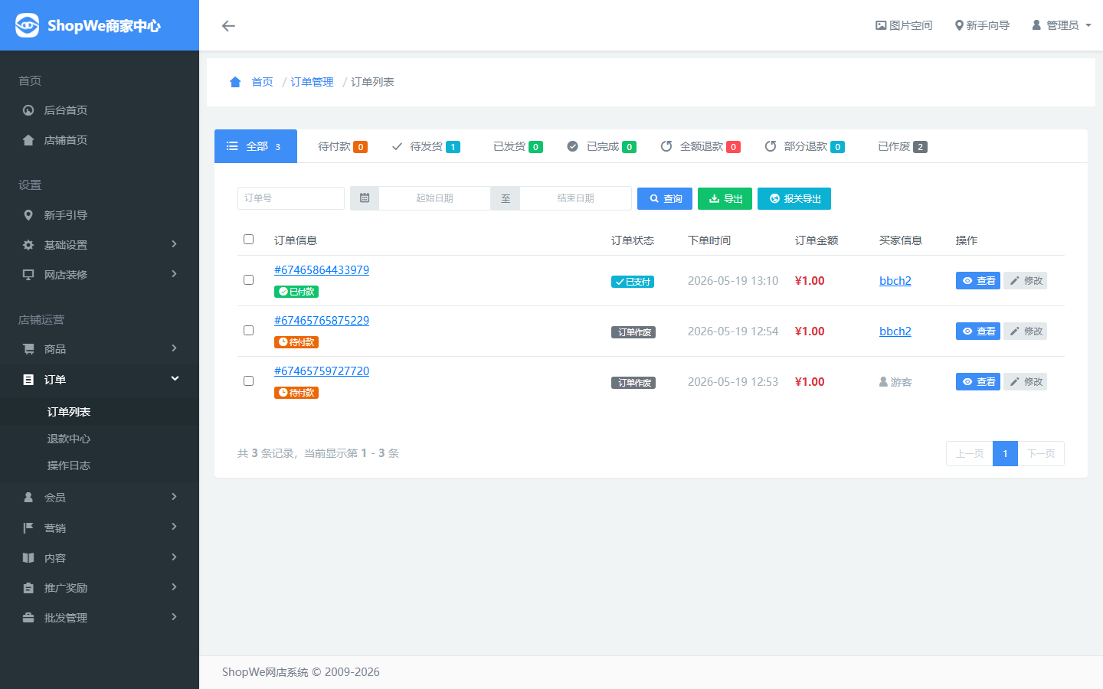Click the 游客 guest buyer label
Viewport: 1103px width, 689px height.
(x=895, y=382)
